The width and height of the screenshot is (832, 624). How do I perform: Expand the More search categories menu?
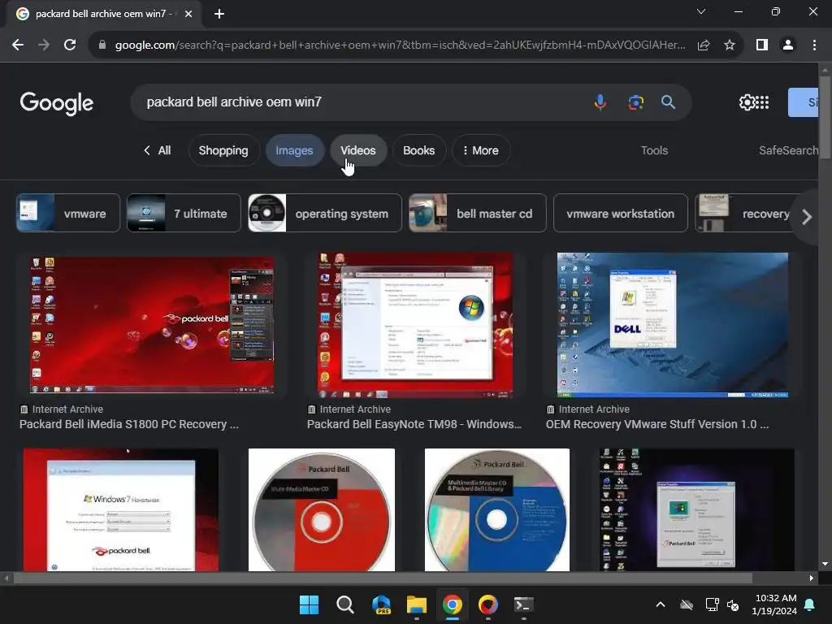click(481, 150)
